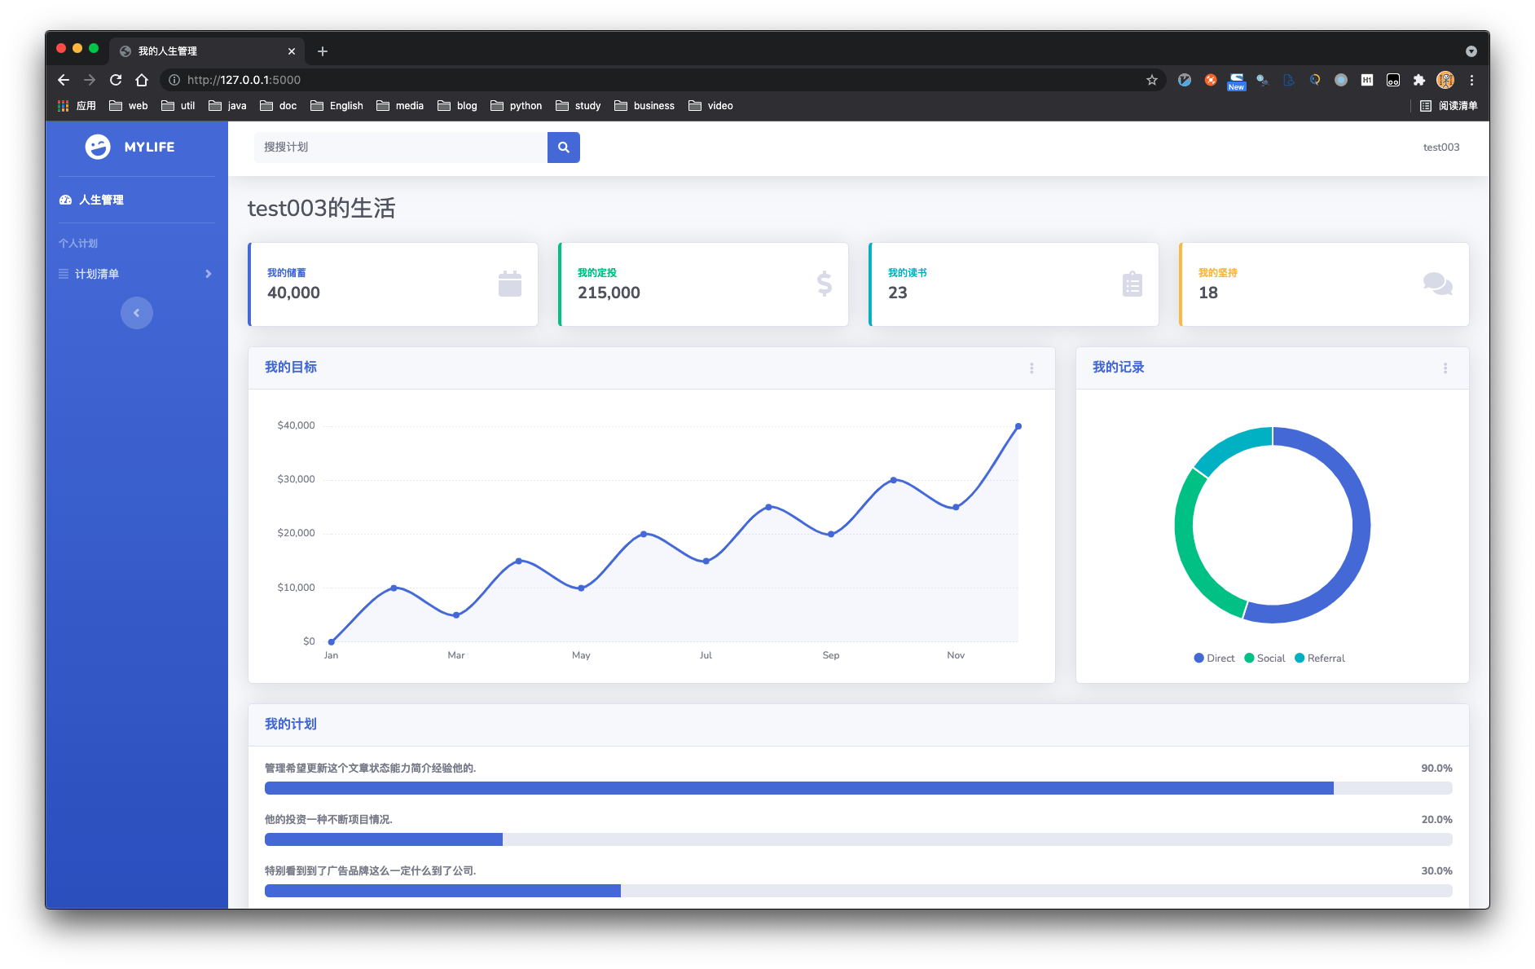Click the MYLIFE brand text link
This screenshot has height=969, width=1535.
149,148
